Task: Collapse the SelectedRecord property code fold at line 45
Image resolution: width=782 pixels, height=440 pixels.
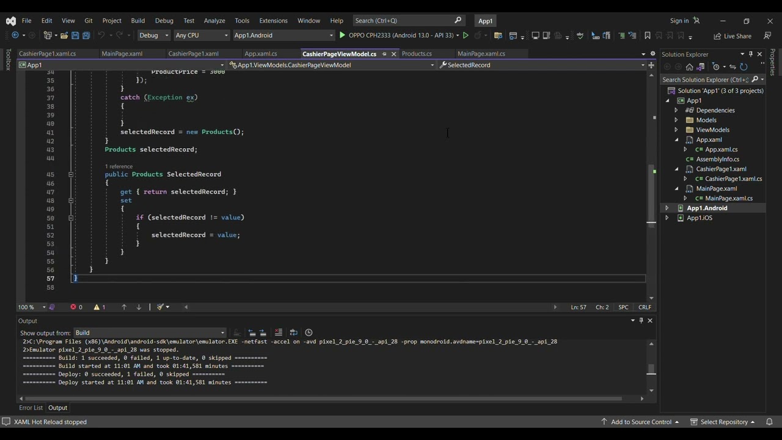Action: (x=71, y=174)
